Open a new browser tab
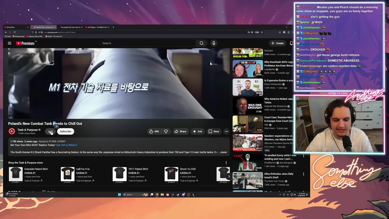The image size is (389, 219). pyautogui.click(x=113, y=27)
